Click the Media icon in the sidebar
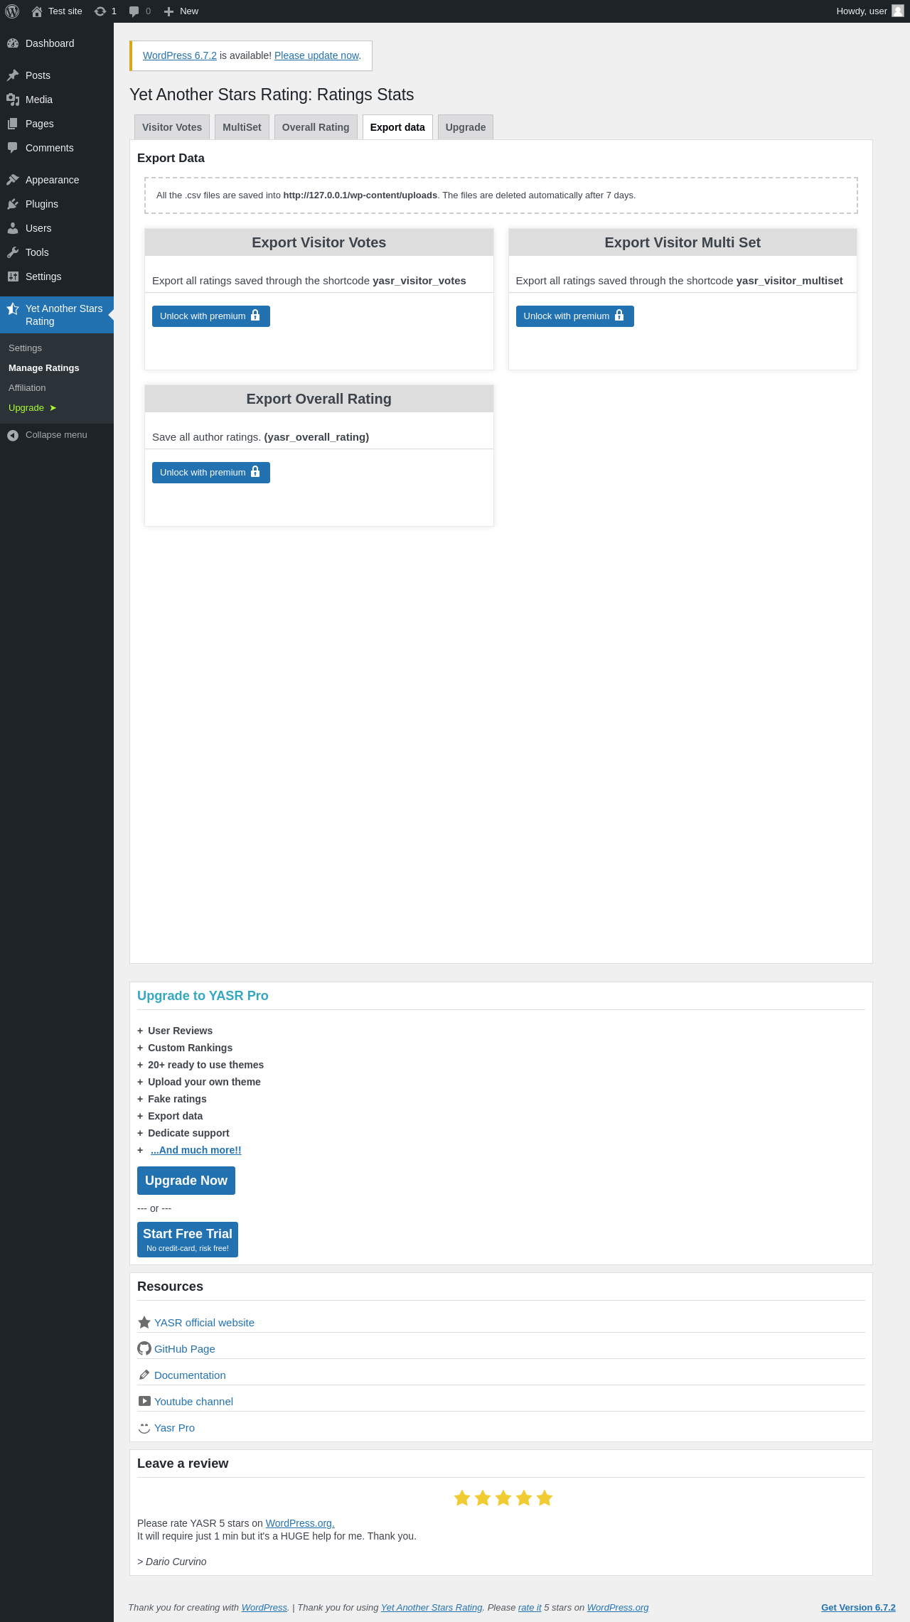 [x=13, y=100]
